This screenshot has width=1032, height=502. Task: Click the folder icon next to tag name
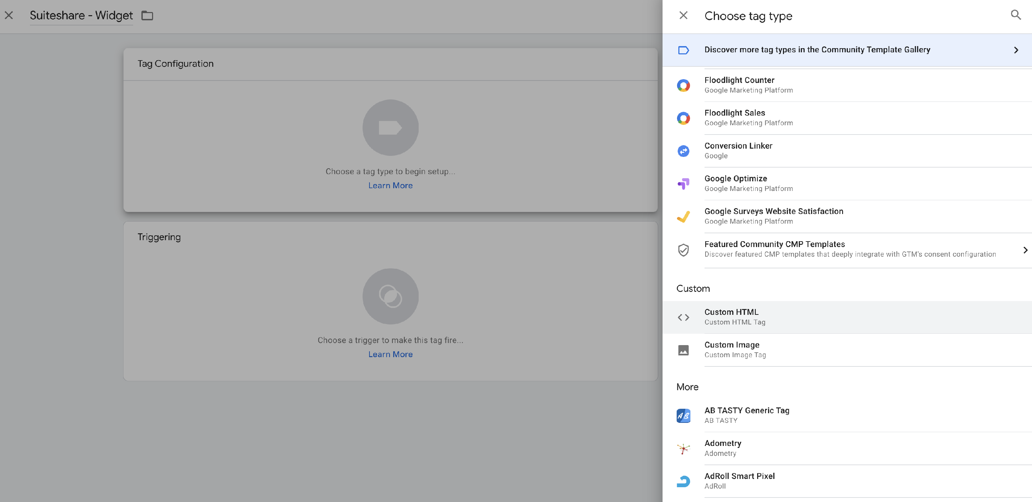148,15
